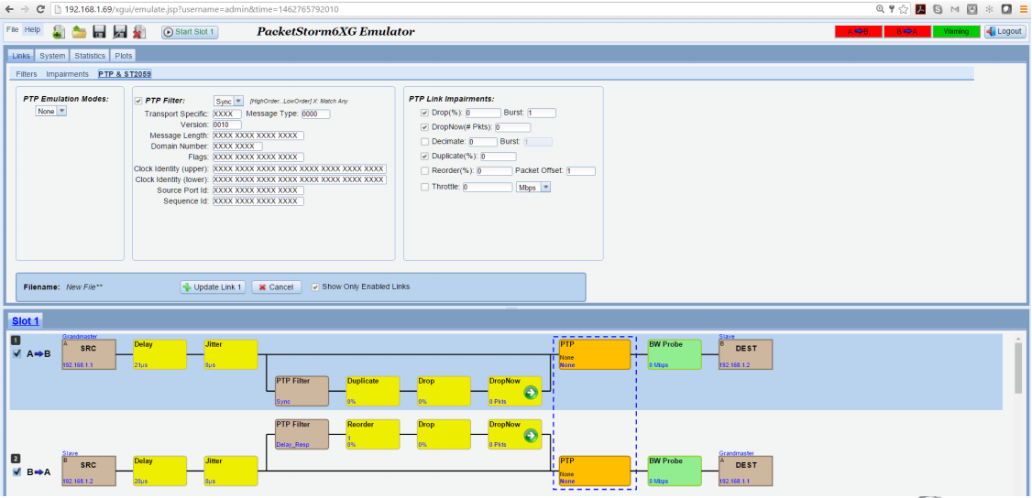Viewport: 1032px width, 498px height.
Task: Select the PTP Filter block labeled Delay_Resp
Action: (302, 434)
